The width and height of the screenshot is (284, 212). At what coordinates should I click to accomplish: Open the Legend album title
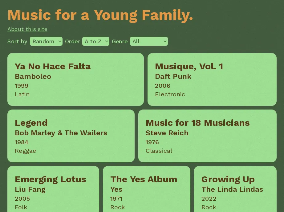(x=31, y=123)
